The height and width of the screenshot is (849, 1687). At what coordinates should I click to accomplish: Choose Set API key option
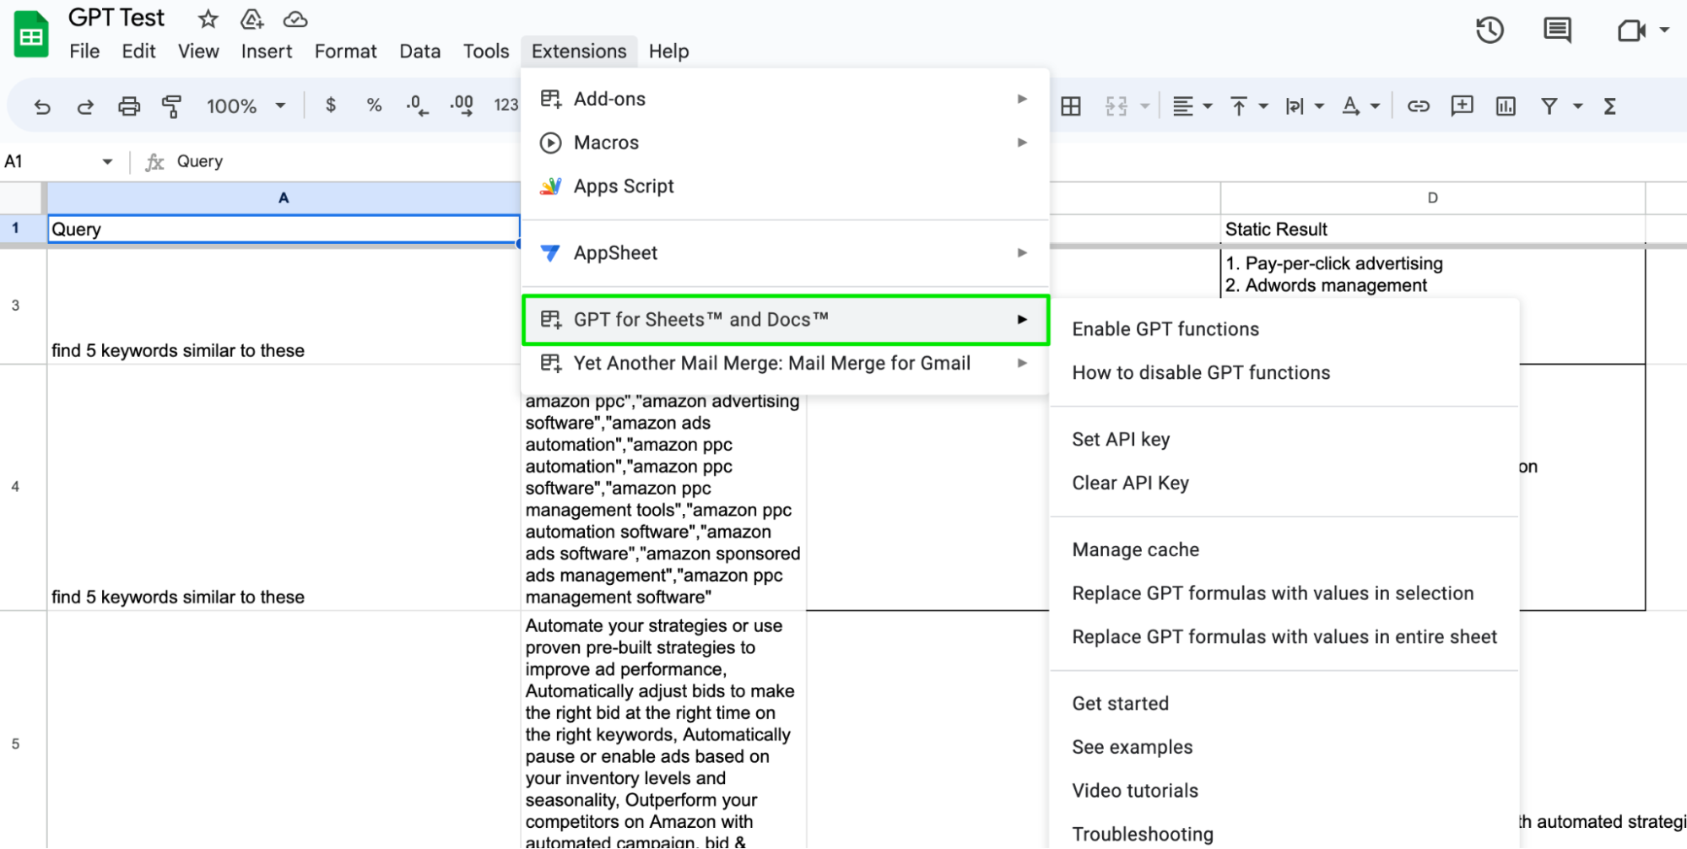click(x=1121, y=440)
